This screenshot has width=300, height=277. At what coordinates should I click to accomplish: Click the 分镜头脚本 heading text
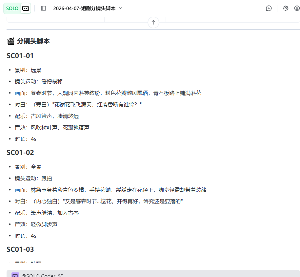(x=33, y=41)
